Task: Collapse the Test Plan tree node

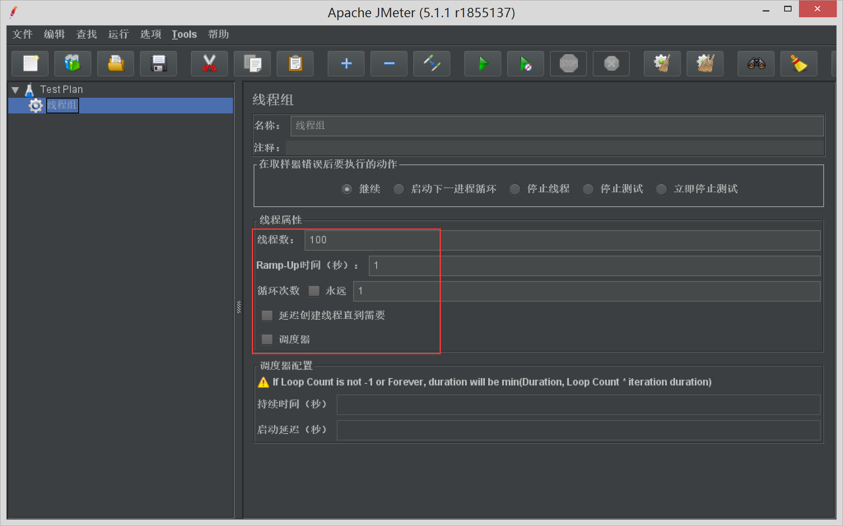Action: pyautogui.click(x=15, y=89)
